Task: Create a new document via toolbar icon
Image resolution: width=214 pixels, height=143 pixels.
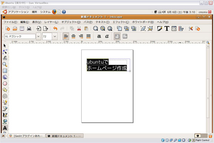Action: click(x=7, y=29)
